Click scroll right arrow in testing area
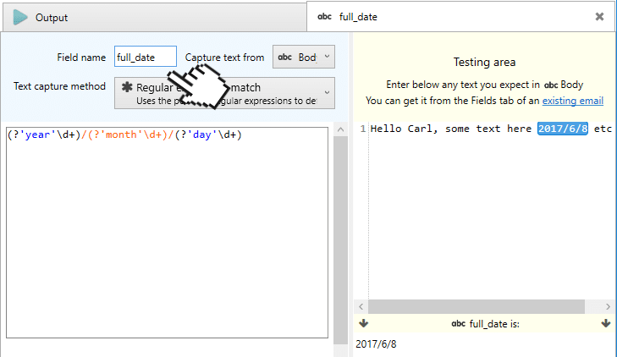 608,307
